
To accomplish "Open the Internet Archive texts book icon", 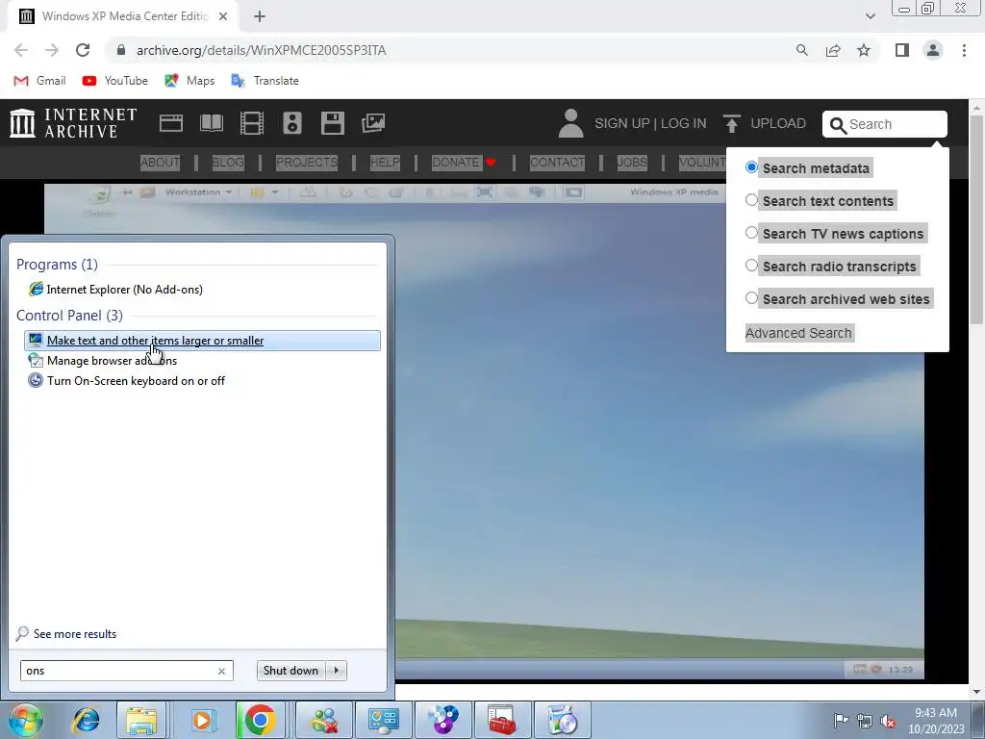I will tap(211, 123).
